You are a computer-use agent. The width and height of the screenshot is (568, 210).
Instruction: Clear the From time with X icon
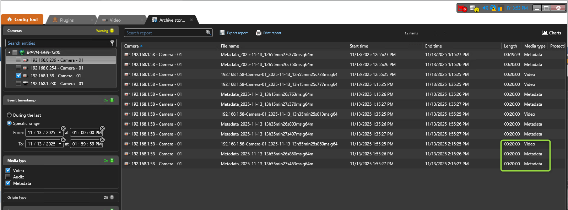[x=102, y=128]
